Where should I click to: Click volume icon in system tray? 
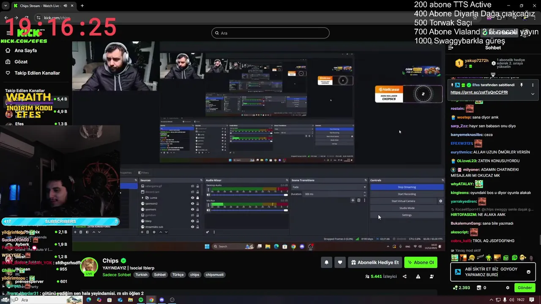point(512,300)
